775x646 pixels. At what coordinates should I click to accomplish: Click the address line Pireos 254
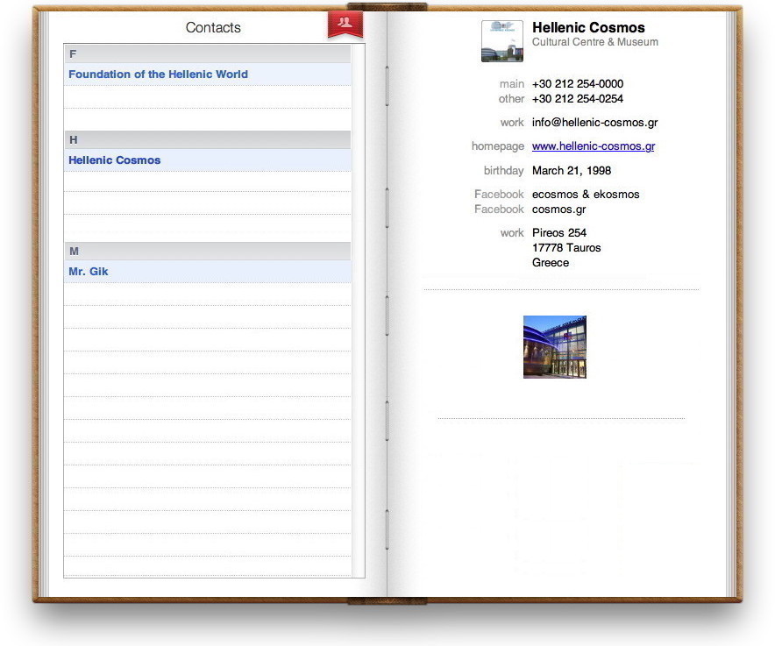559,233
